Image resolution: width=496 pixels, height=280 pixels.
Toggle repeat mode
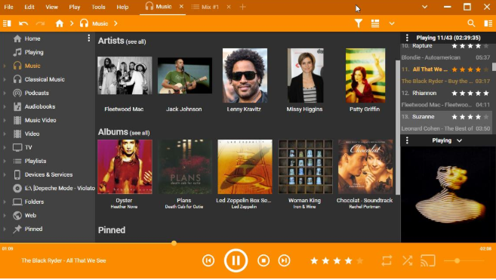tap(387, 260)
